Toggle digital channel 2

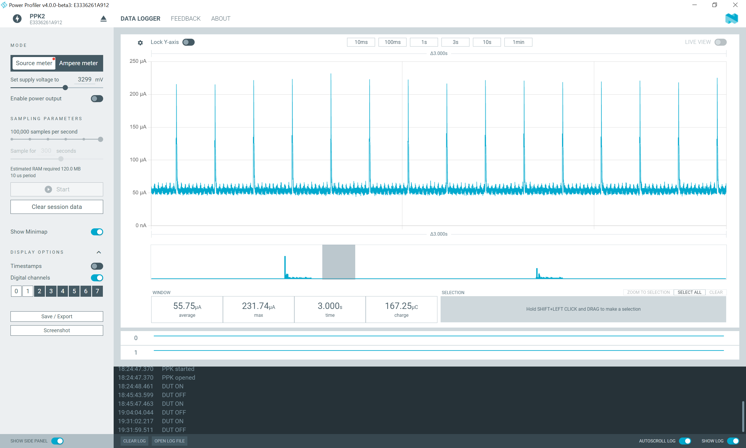39,291
